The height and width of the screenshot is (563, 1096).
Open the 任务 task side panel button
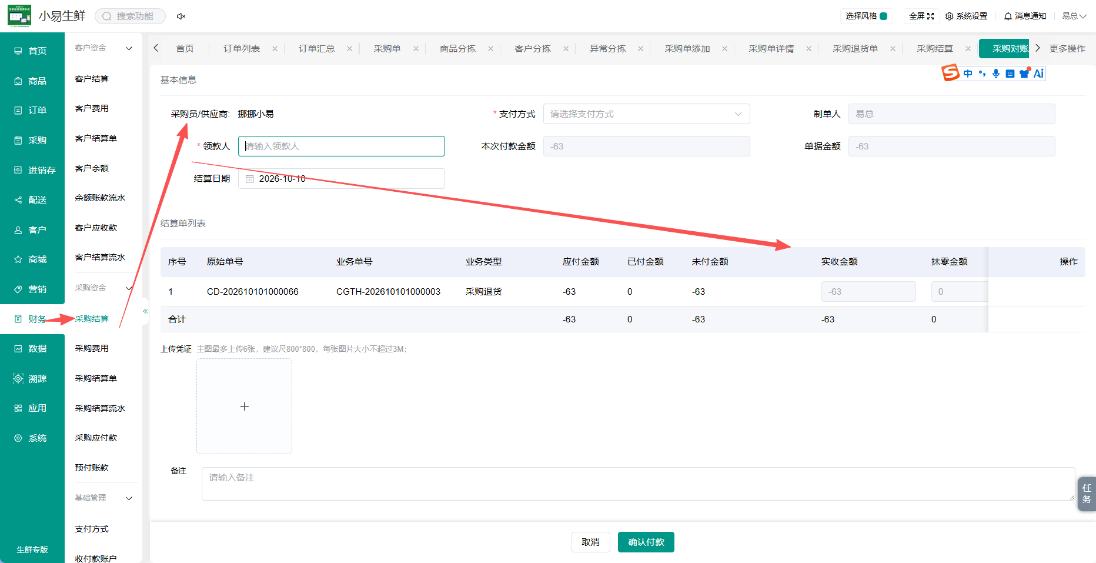point(1087,494)
